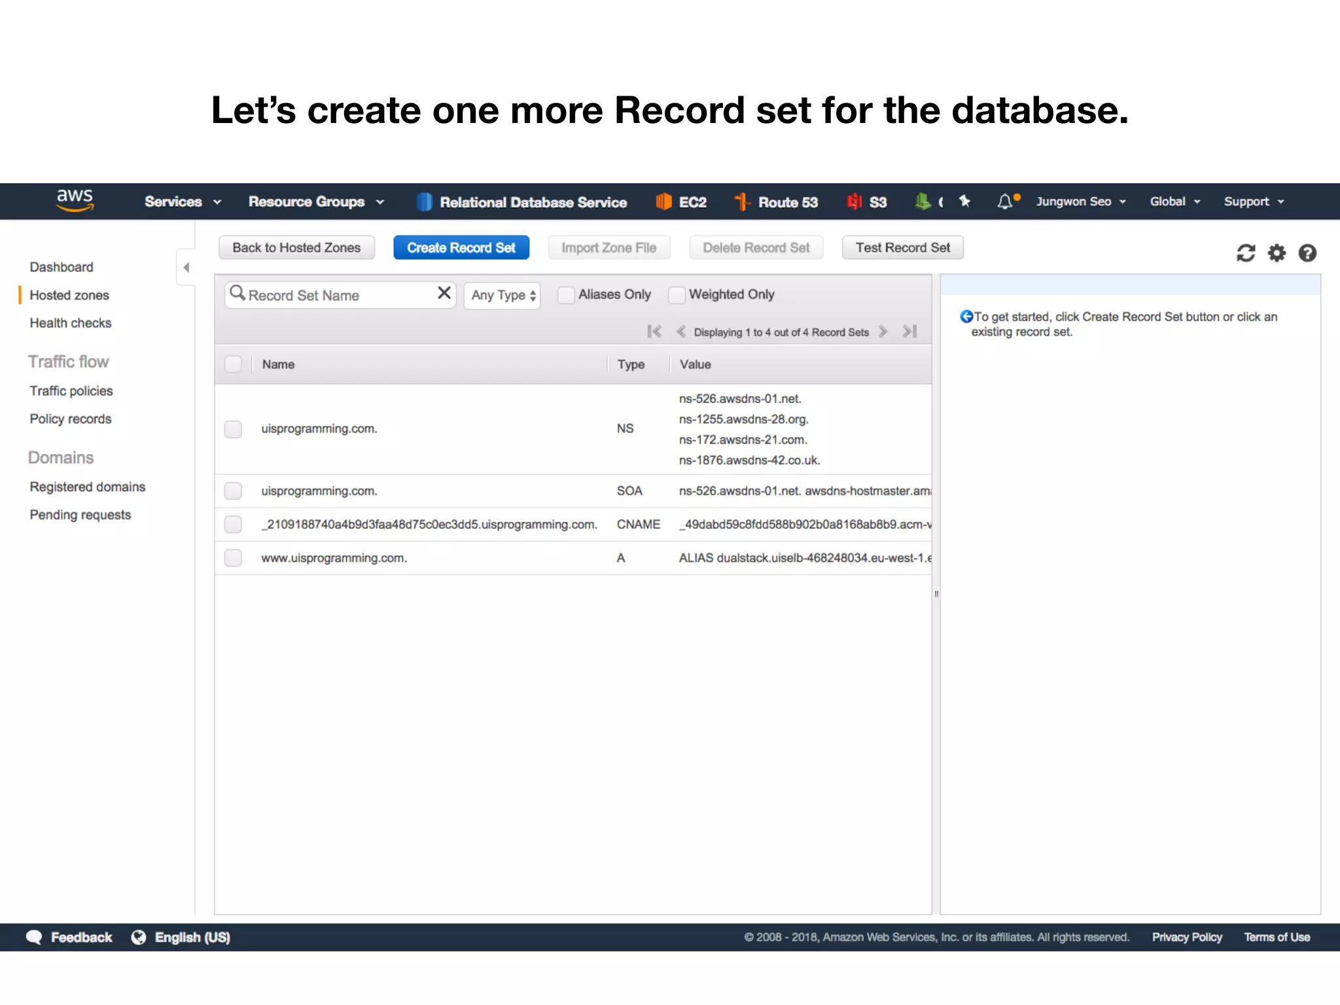
Task: Click the Feedback speech bubble icon
Action: [34, 937]
